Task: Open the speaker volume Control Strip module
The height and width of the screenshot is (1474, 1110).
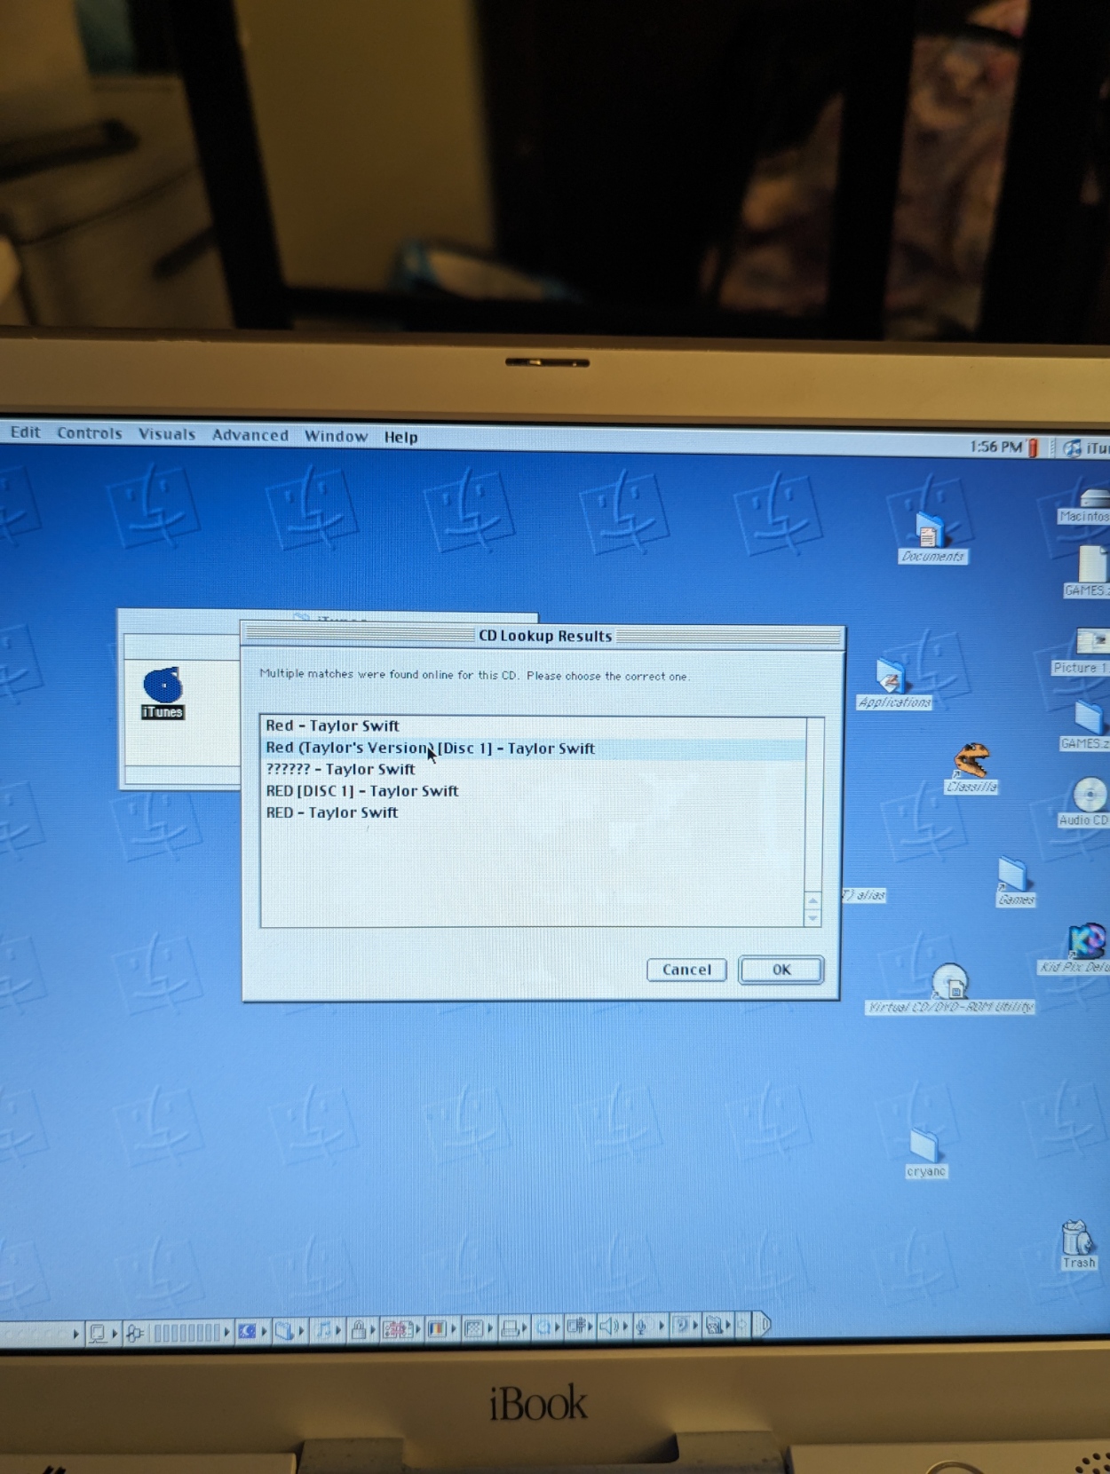Action: [x=608, y=1327]
